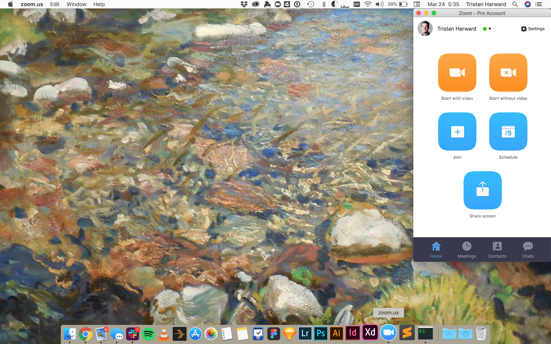This screenshot has height=344, width=551.
Task: Open Zoom Settings gear
Action: 533,29
